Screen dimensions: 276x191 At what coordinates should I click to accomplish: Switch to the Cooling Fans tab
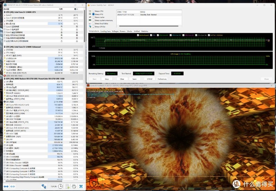pos(106,31)
